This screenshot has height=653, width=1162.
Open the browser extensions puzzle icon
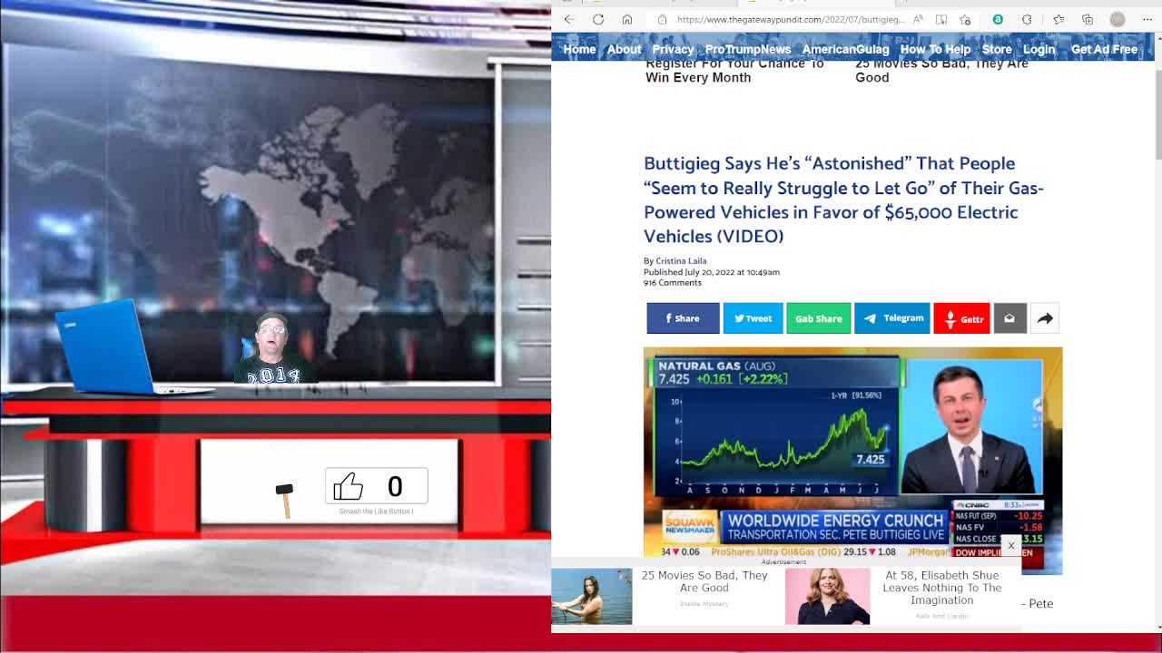(1027, 19)
